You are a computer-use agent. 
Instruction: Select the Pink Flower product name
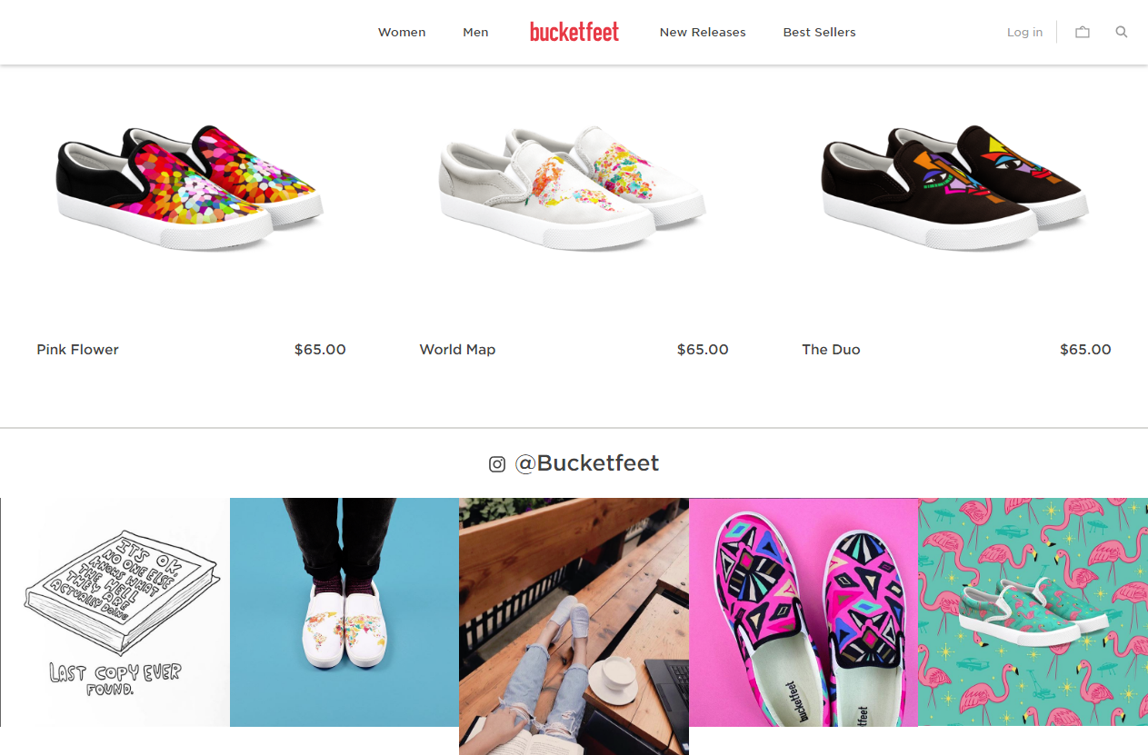[78, 349]
